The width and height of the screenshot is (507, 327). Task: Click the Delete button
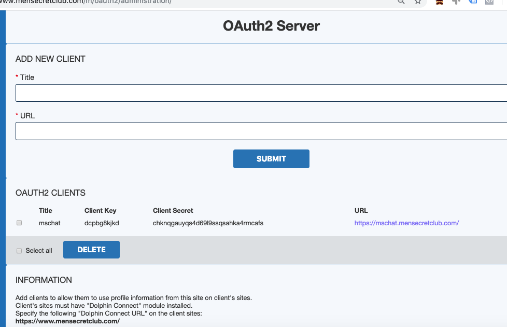click(x=91, y=250)
